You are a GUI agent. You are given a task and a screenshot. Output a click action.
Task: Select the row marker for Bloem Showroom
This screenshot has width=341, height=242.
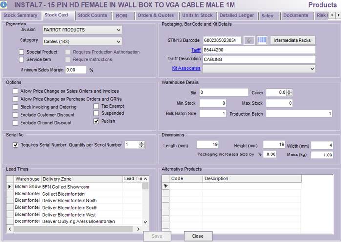tap(9, 187)
